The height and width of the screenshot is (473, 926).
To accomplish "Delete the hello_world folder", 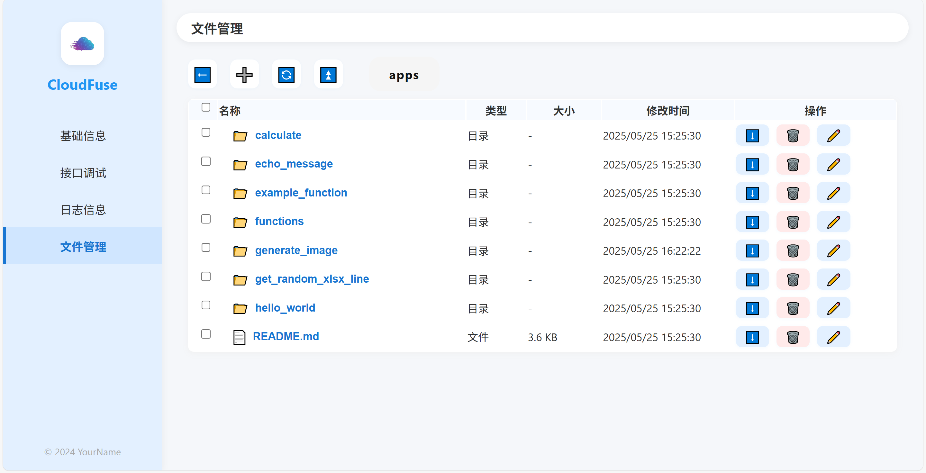I will point(792,308).
